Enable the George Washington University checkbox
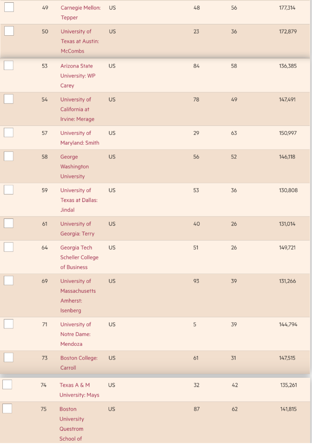The height and width of the screenshot is (444, 312). tap(8, 156)
